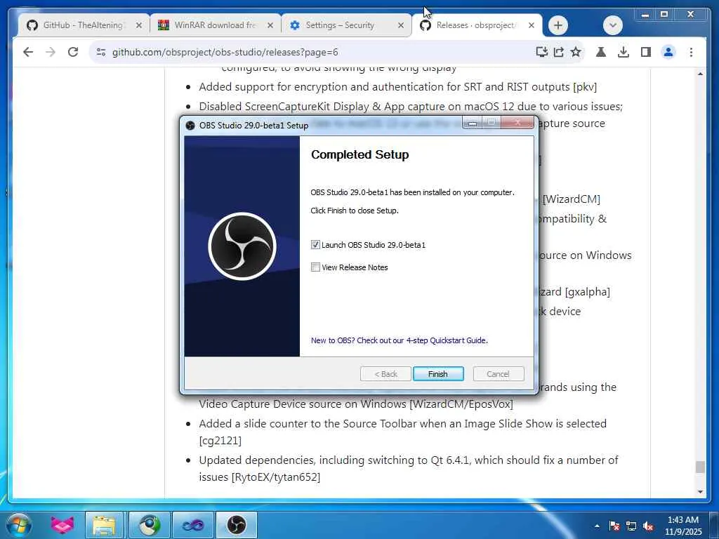
Task: Open the tab search dropdown
Action: click(612, 25)
